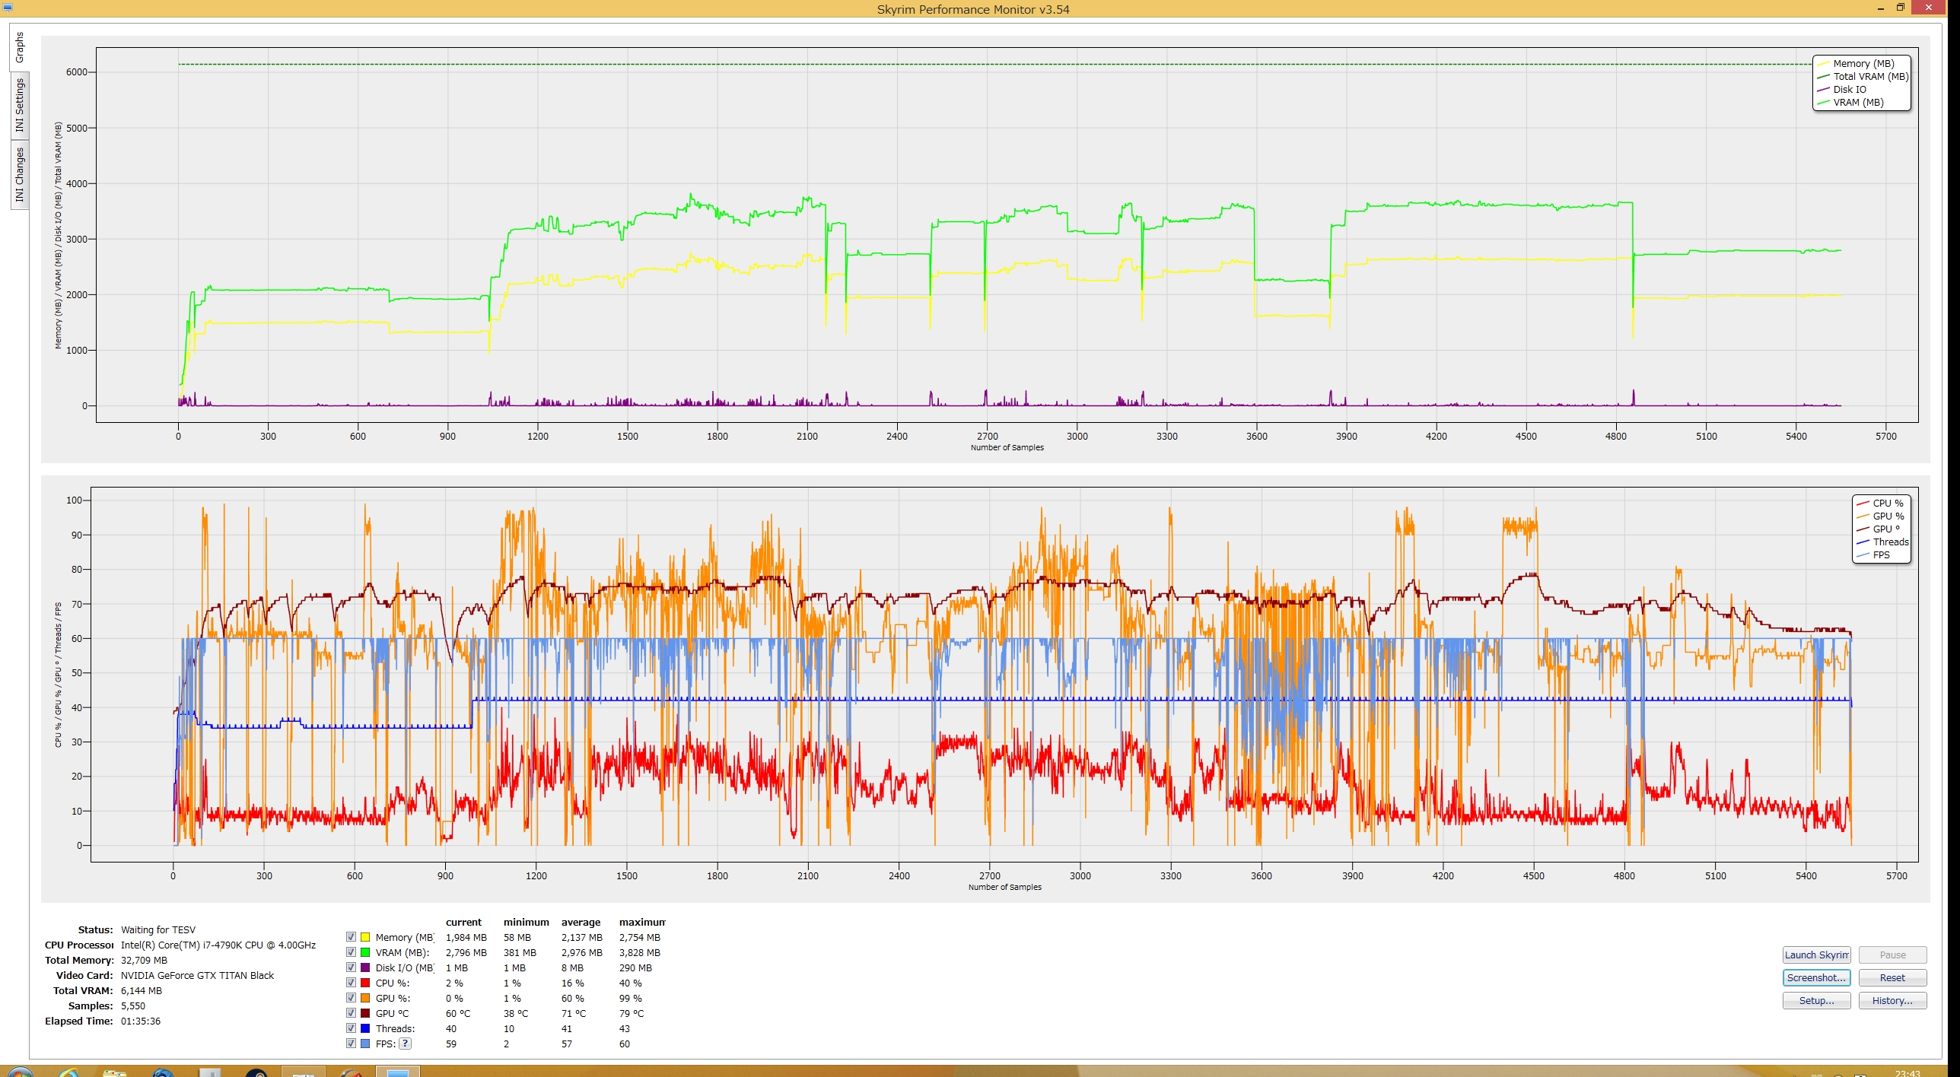Click the '6,144 MB' total VRAM value
This screenshot has height=1077, width=1960.
tap(141, 991)
